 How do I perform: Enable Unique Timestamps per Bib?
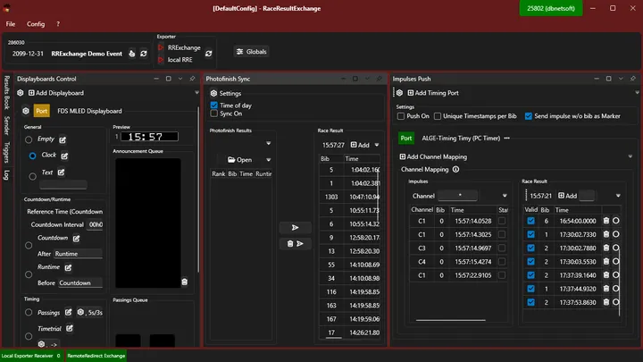438,116
